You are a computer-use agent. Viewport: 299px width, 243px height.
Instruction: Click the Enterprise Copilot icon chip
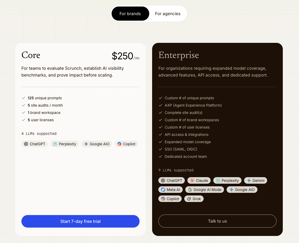[170, 199]
